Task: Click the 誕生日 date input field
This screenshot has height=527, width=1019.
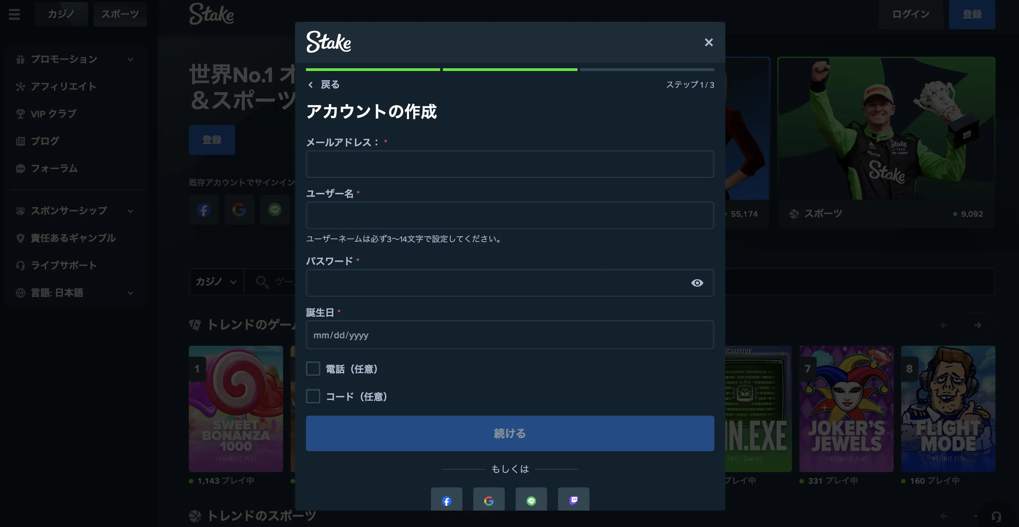Action: [x=510, y=335]
